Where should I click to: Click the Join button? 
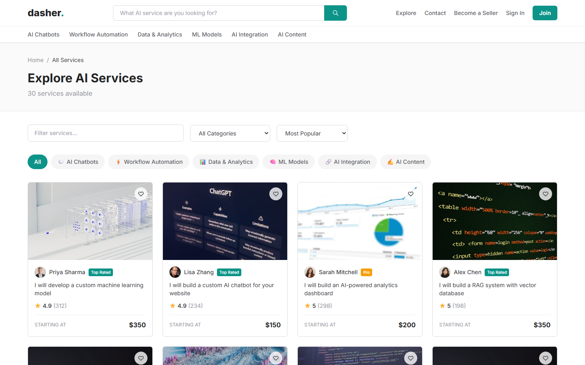[545, 13]
